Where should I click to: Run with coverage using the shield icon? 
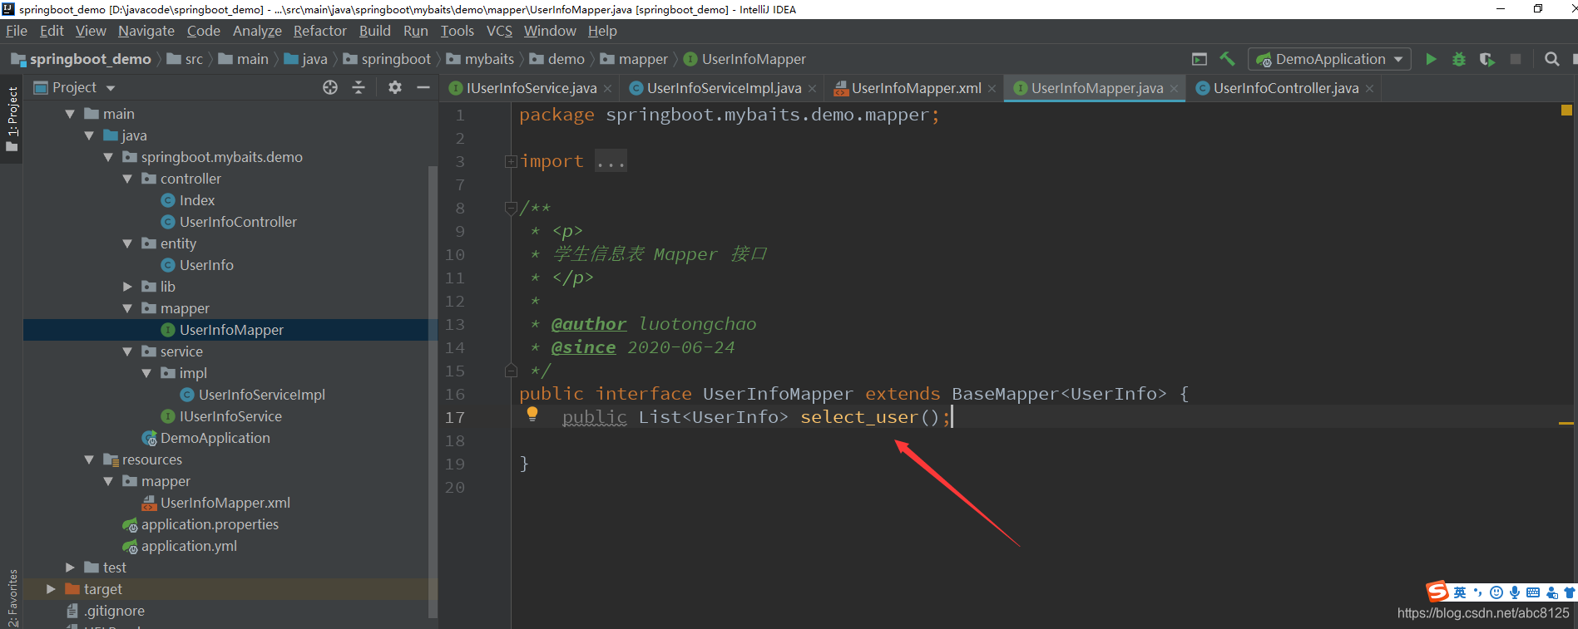[1487, 59]
